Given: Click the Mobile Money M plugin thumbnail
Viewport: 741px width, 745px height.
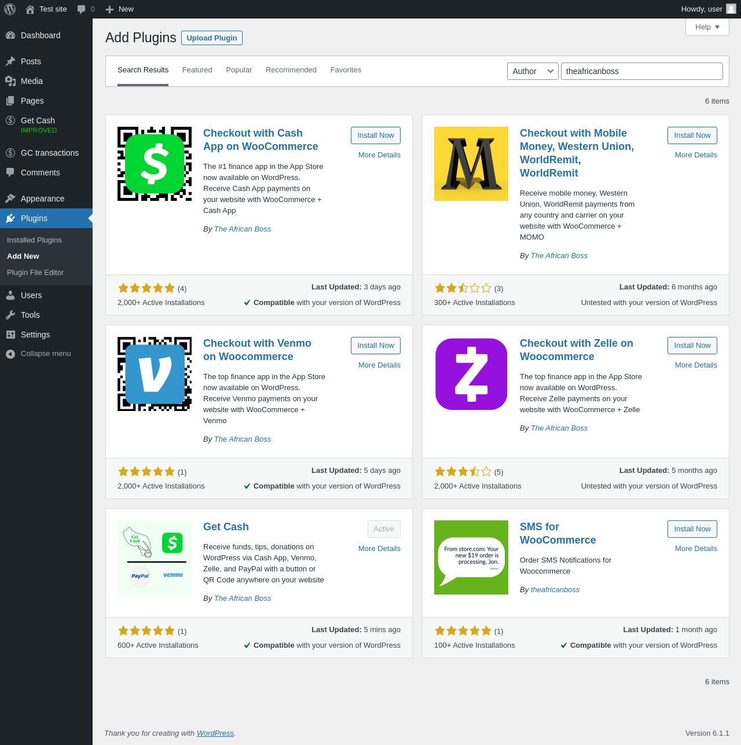Looking at the screenshot, I should (x=471, y=164).
